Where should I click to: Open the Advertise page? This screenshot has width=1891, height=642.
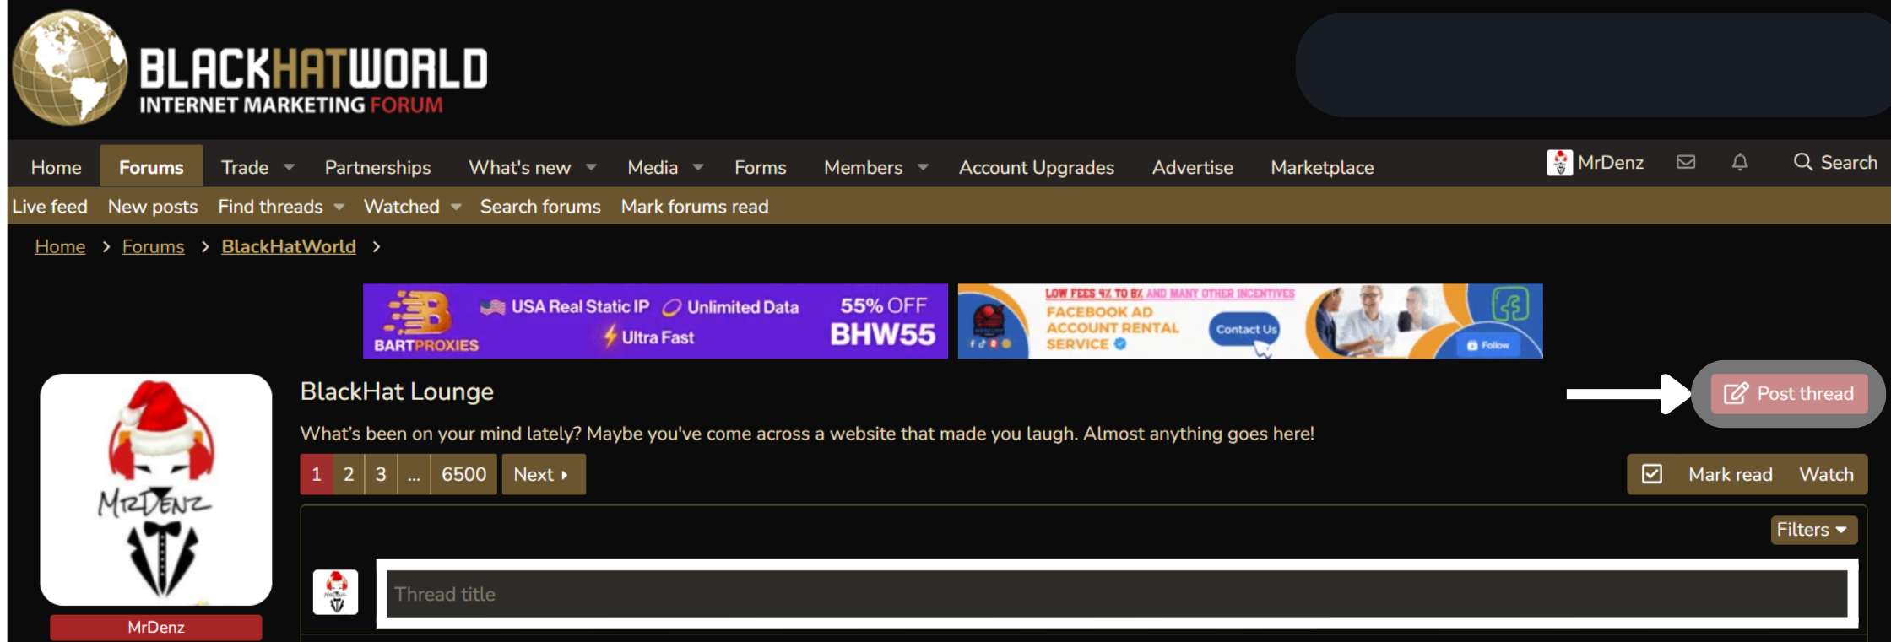click(1193, 167)
